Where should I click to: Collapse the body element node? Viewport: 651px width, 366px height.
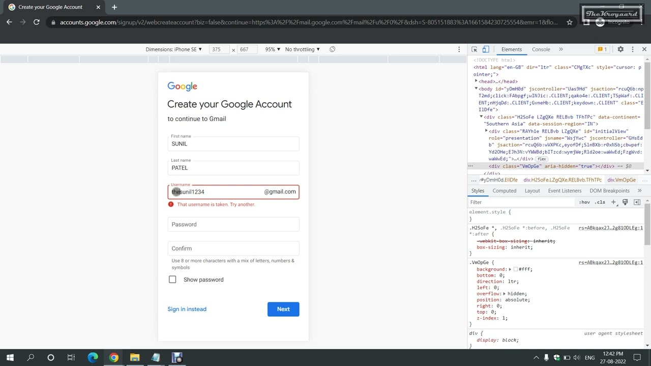tap(477, 88)
